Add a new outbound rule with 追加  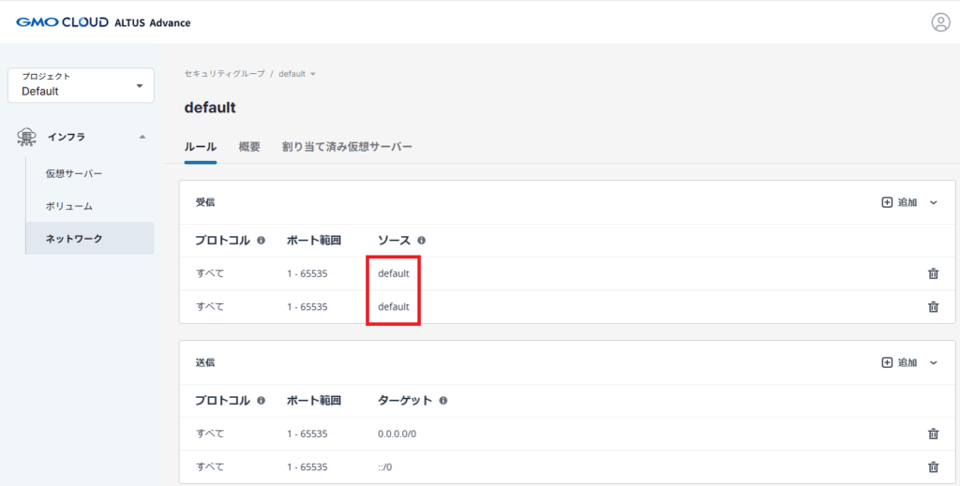pos(899,362)
